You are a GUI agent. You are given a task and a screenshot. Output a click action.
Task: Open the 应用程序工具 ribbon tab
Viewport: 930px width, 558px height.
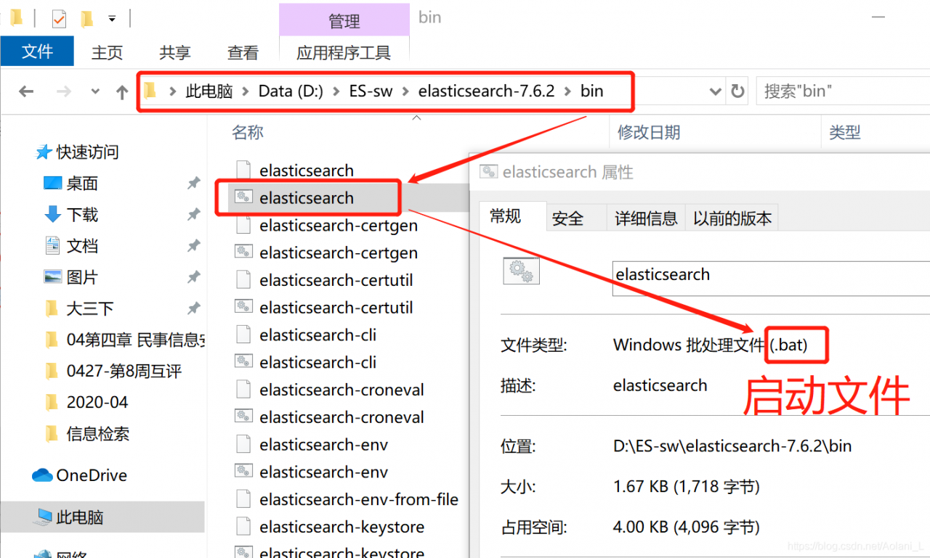tap(344, 52)
